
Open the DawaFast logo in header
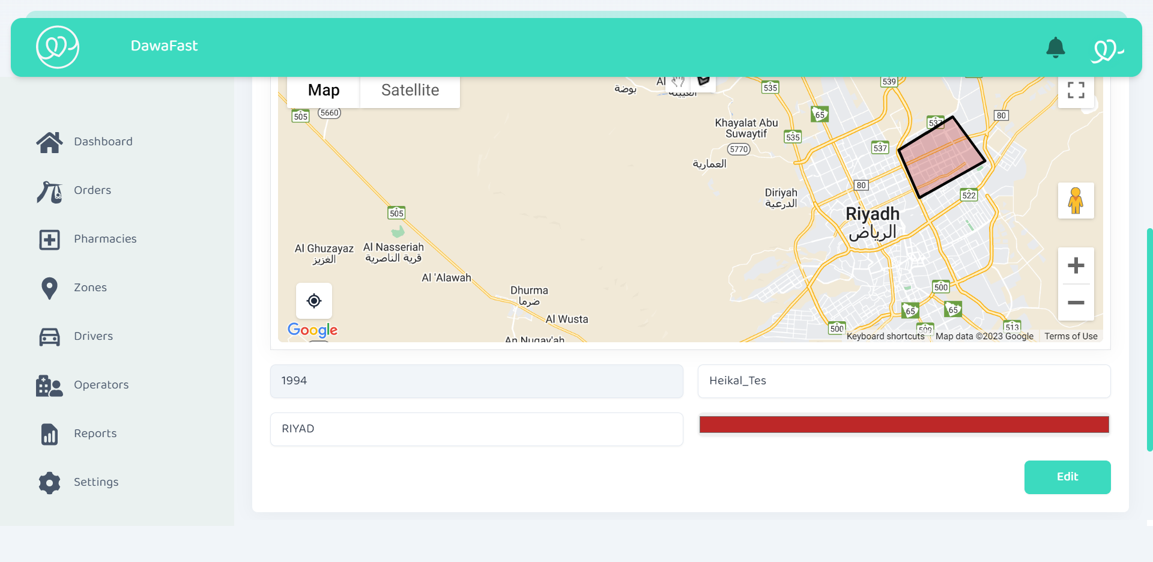pyautogui.click(x=58, y=47)
